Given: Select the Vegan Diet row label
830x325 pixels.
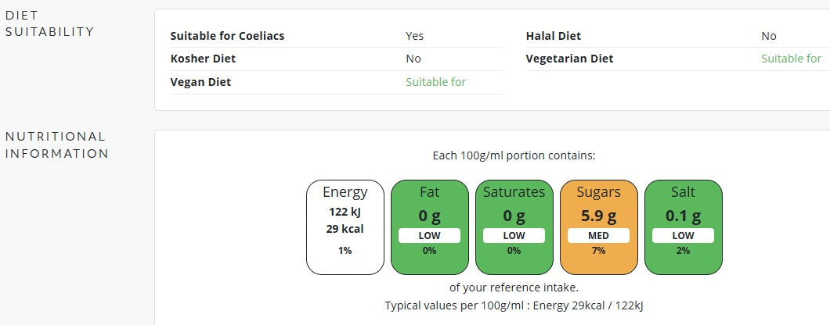Looking at the screenshot, I should click(200, 82).
